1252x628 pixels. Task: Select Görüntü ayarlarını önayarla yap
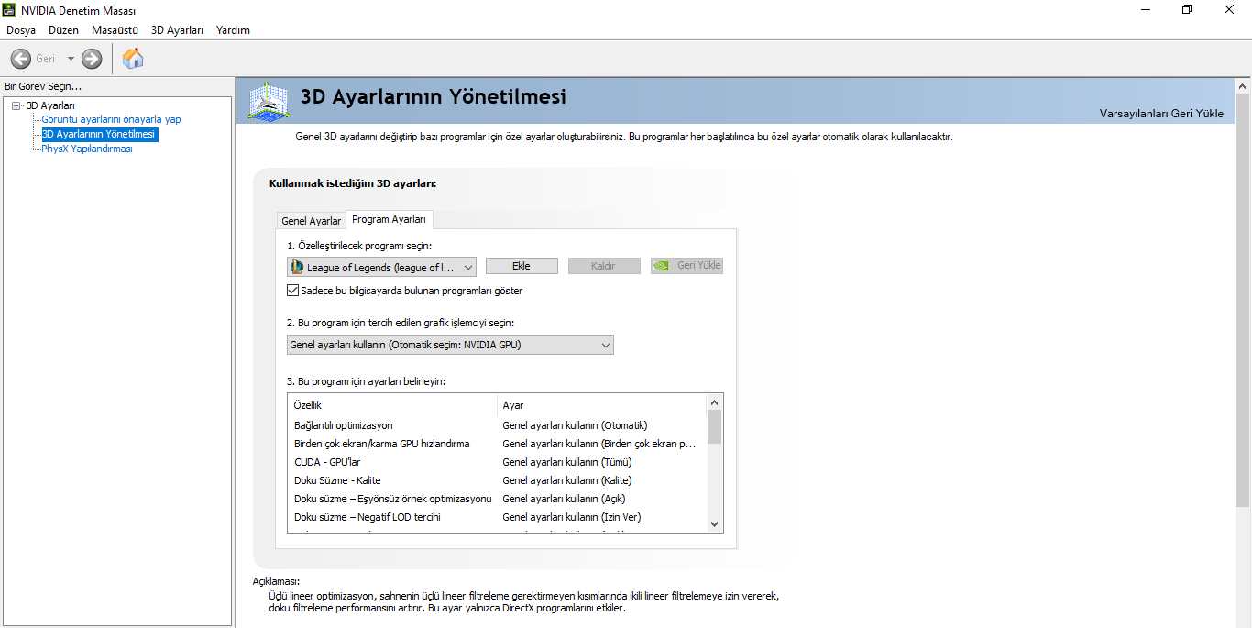[x=112, y=119]
